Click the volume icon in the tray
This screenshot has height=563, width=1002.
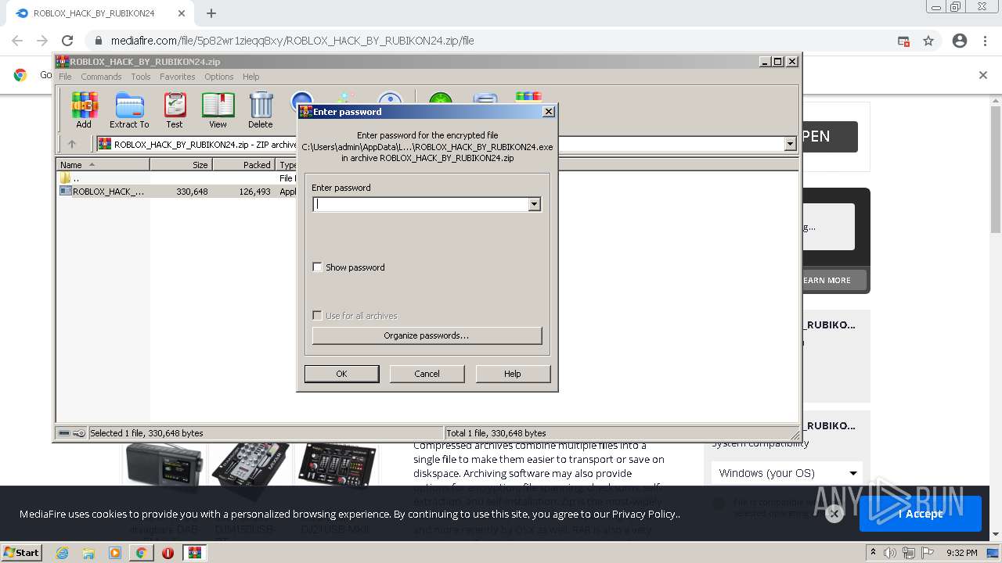tap(892, 553)
